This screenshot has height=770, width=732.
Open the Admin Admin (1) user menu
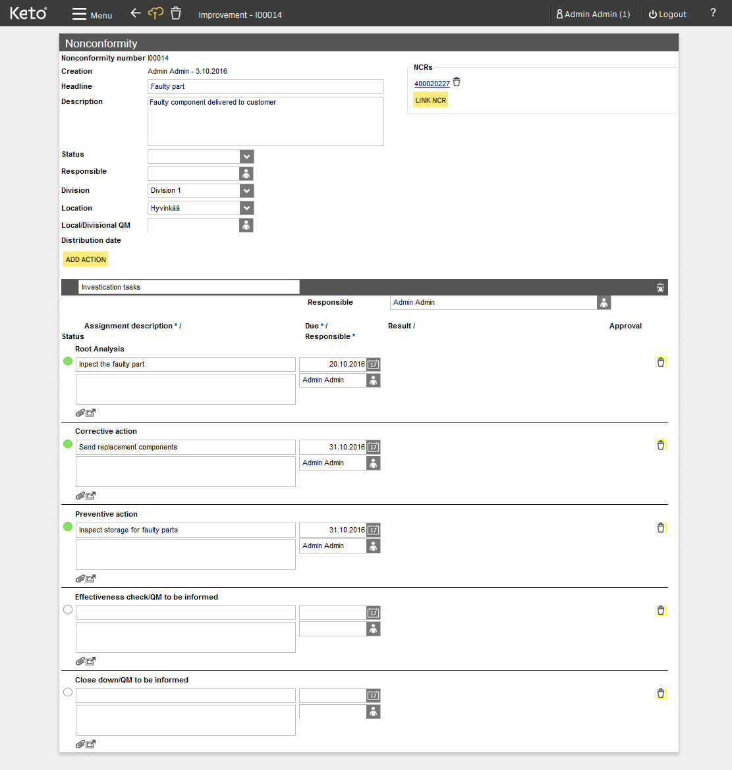tap(593, 14)
